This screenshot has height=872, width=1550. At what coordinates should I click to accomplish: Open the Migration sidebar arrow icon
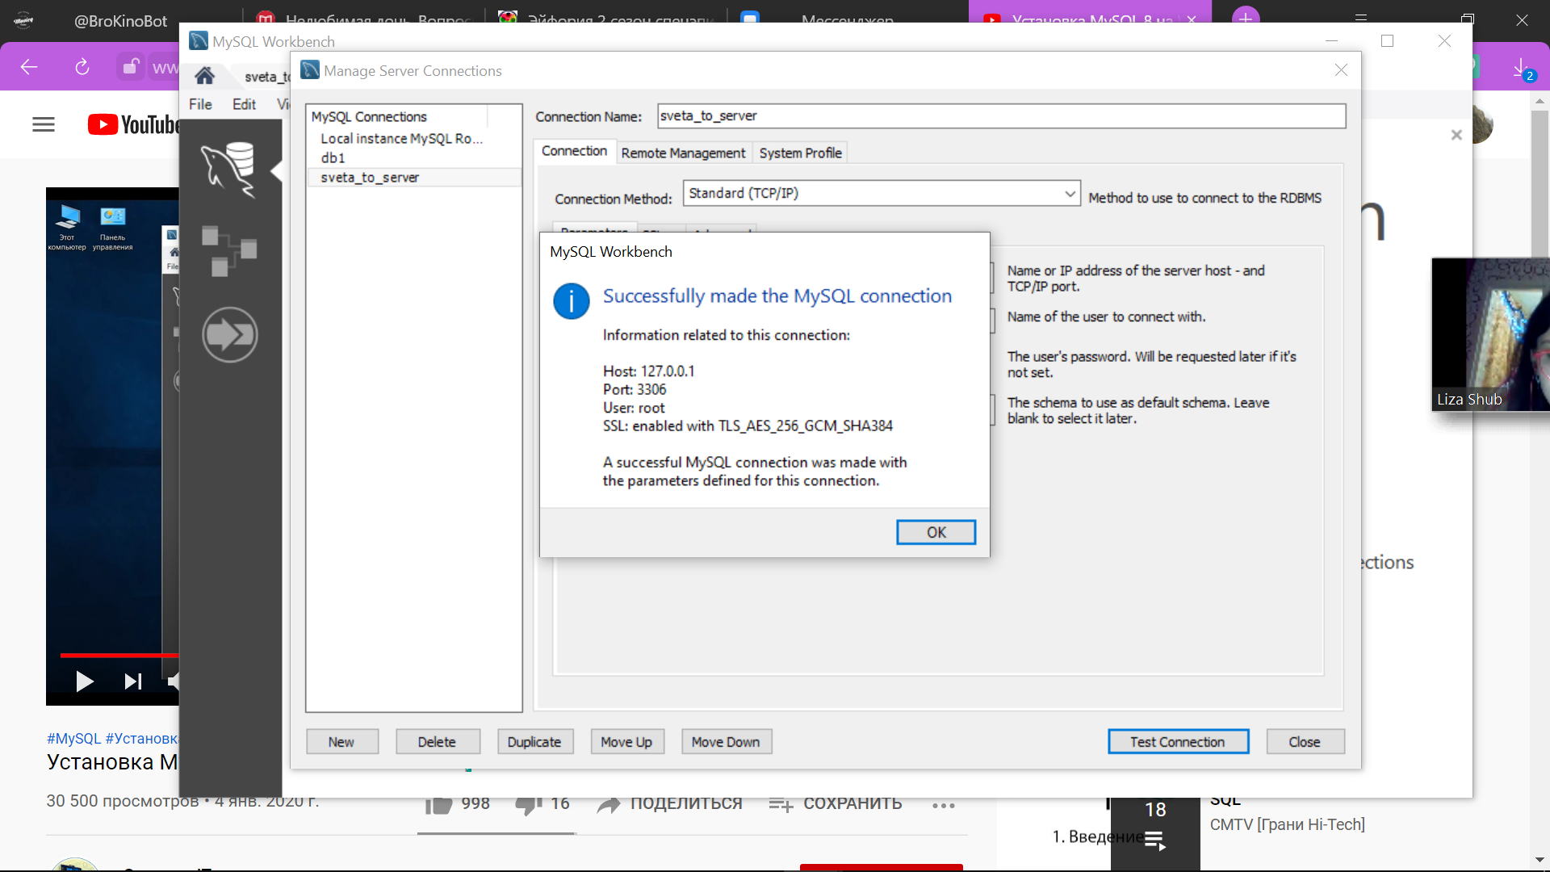point(229,334)
